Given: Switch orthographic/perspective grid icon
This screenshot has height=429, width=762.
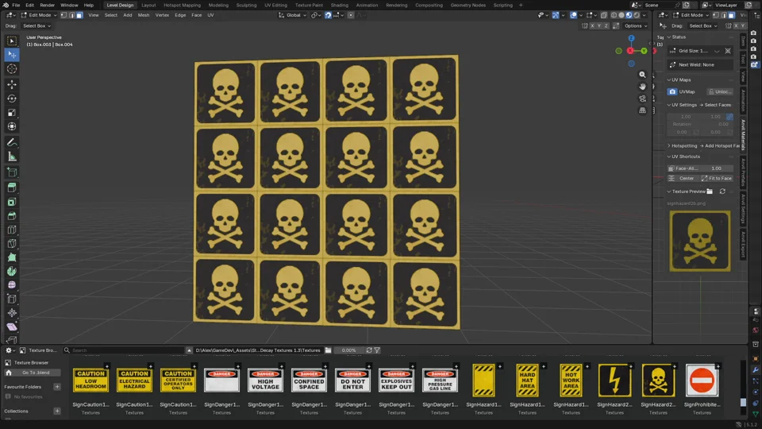Looking at the screenshot, I should [x=642, y=110].
